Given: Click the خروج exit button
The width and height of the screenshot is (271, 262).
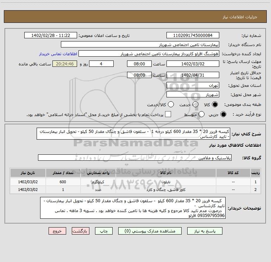Looking at the screenshot, I should pyautogui.click(x=57, y=231).
